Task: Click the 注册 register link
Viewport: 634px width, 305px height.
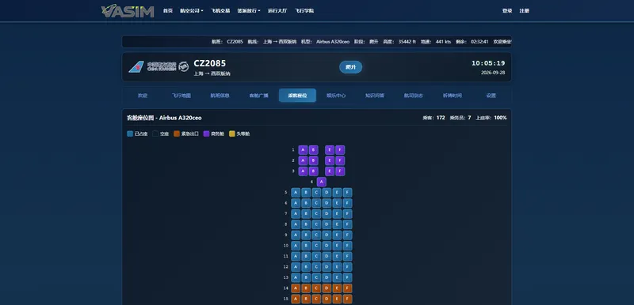Action: 524,11
